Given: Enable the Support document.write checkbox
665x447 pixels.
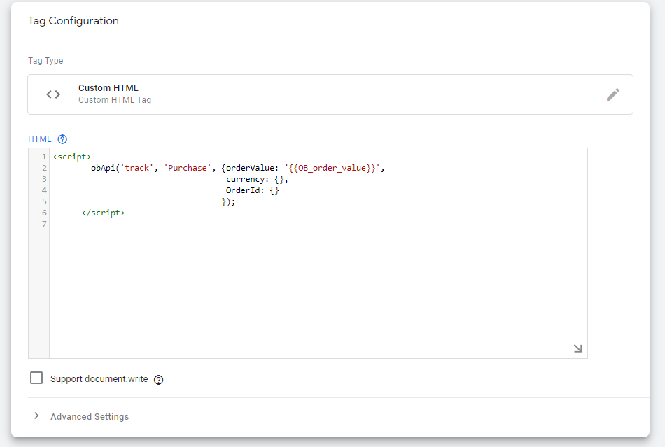Looking at the screenshot, I should pyautogui.click(x=36, y=378).
